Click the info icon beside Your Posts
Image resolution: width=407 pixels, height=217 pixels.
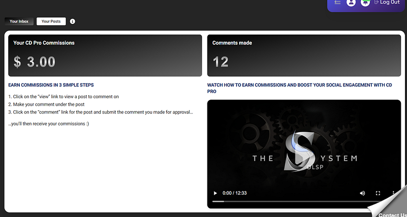click(72, 21)
